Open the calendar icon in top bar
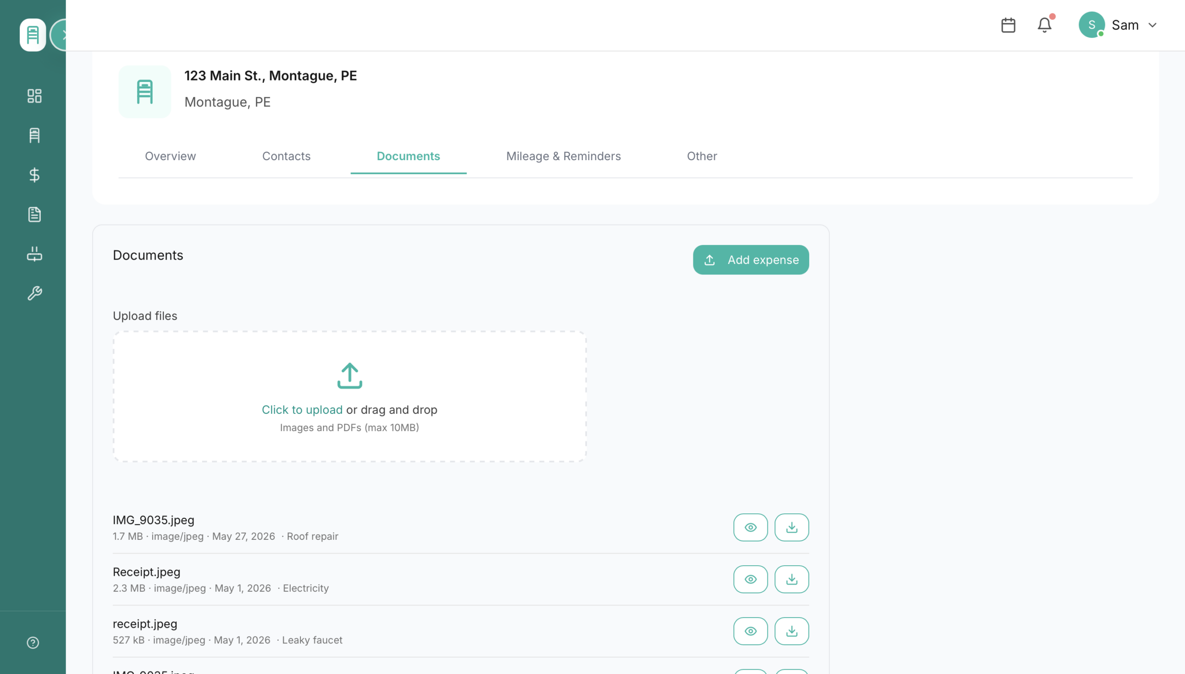The width and height of the screenshot is (1185, 674). 1008,25
